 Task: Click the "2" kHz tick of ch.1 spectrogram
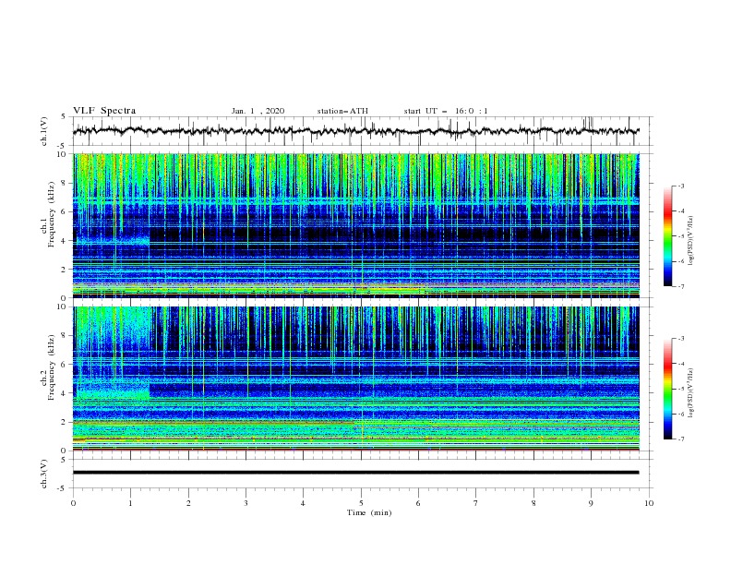[64, 269]
